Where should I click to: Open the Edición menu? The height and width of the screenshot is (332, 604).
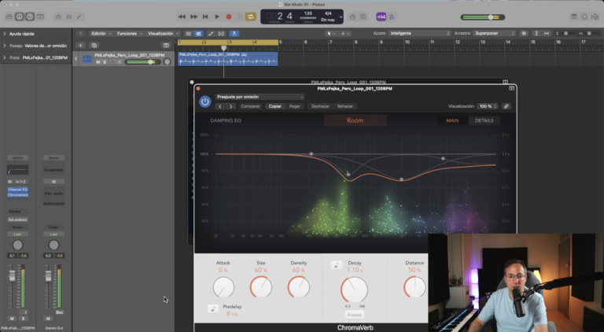(x=101, y=34)
